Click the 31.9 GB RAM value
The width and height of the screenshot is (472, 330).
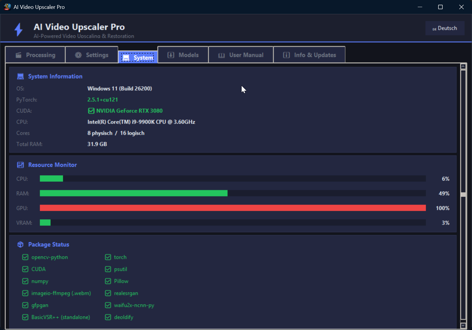(97, 144)
